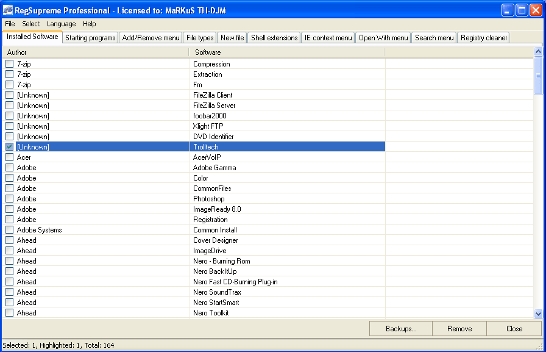Click the status bar selection count text
The image size is (546, 352).
click(58, 345)
